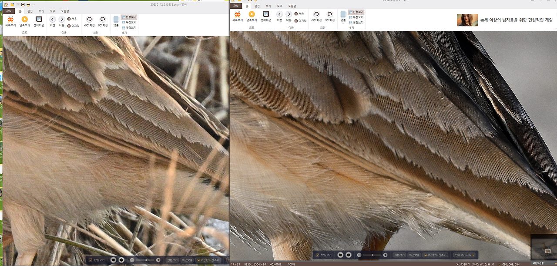
Task: Jump to last image (마지막) in right window
Action: click(x=301, y=20)
